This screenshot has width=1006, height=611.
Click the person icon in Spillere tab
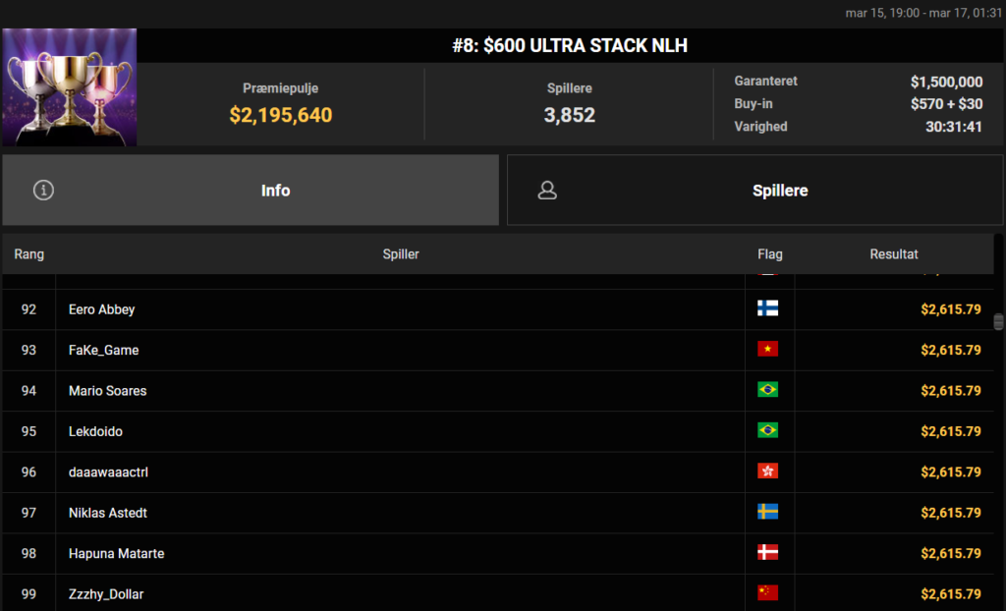547,191
